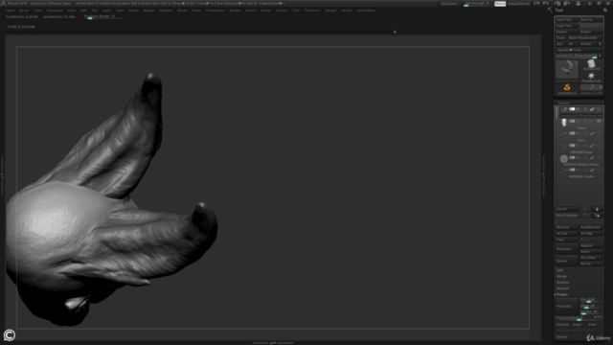Toggle polypaint brush on Eyes subtool

click(592, 133)
